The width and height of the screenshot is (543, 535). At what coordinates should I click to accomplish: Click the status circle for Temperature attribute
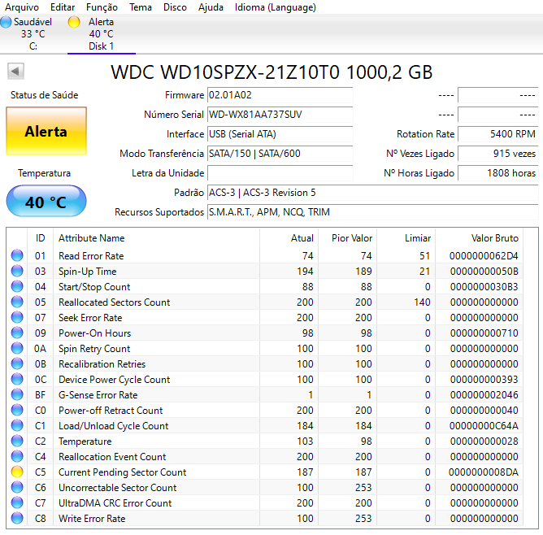[x=17, y=441]
